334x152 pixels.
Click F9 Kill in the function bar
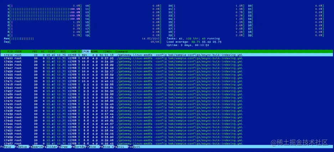pyautogui.click(x=121, y=147)
